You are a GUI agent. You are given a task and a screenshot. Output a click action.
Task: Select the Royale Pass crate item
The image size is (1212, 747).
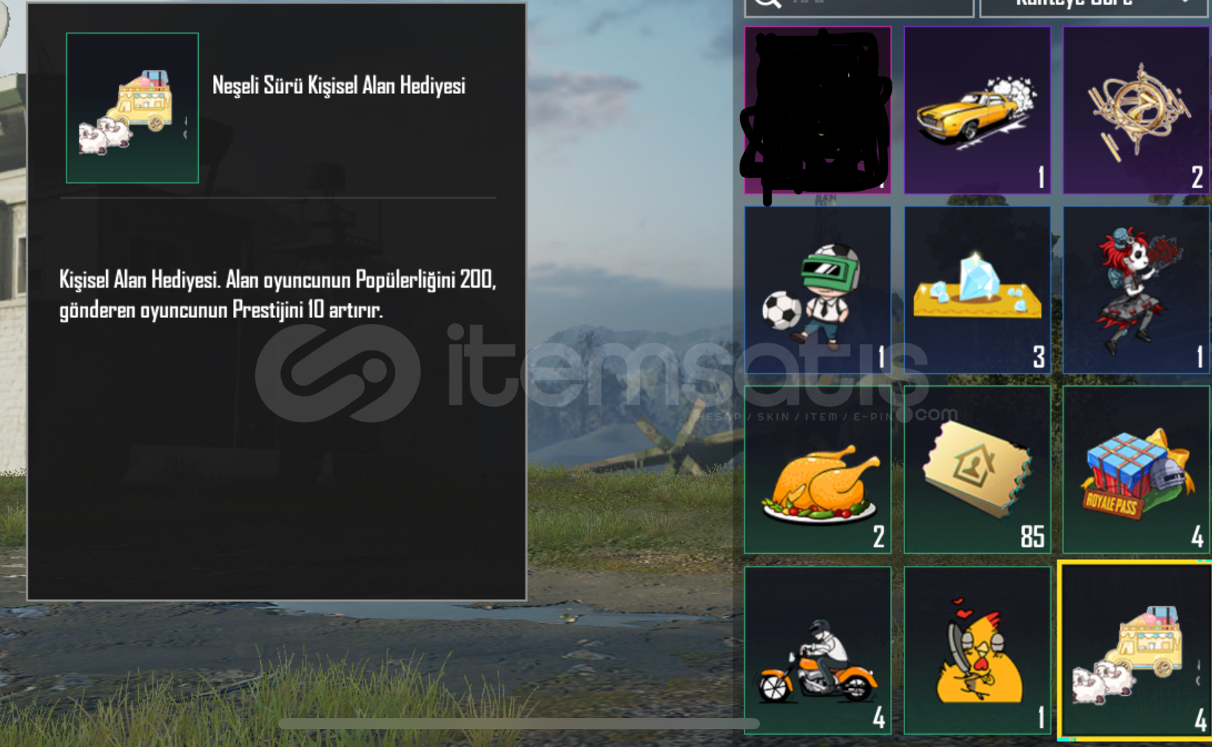pos(1137,470)
